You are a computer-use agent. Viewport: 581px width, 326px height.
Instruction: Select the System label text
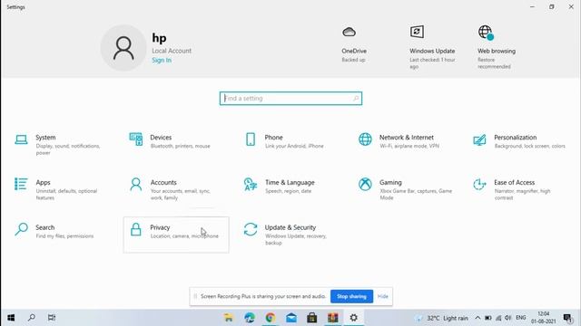coord(45,138)
